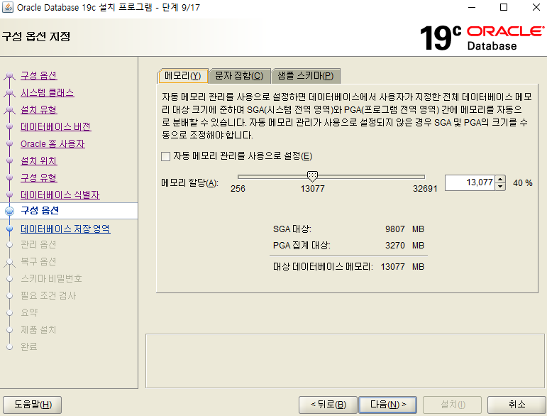Open the 문자 집합(C) tab
Viewport: 547px width, 416px height.
[239, 76]
